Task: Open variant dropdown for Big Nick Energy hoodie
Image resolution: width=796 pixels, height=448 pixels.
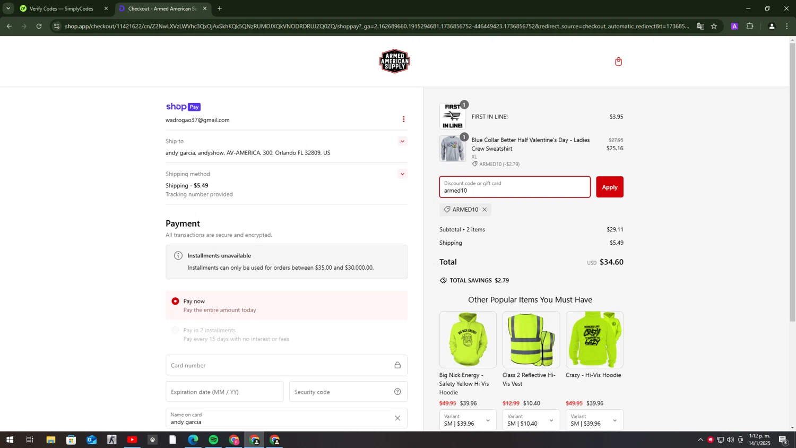Action: click(x=468, y=420)
